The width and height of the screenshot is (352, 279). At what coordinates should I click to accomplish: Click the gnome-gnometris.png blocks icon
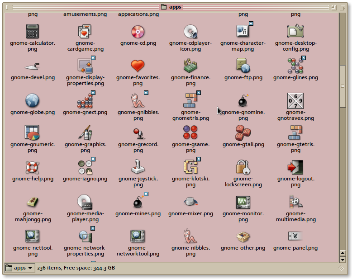coord(191,100)
